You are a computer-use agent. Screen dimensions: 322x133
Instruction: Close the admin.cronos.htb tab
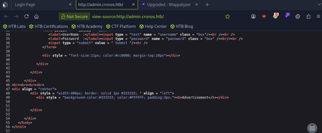pyautogui.click(x=133, y=4)
